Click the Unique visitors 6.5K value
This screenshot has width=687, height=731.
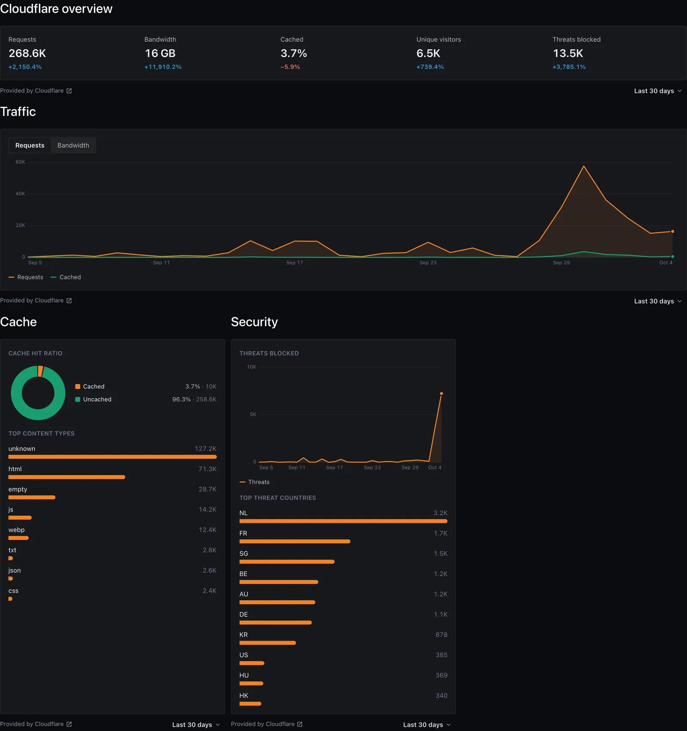429,53
